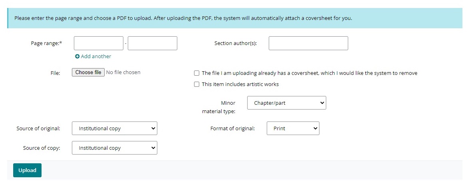Click the Section author(s) label
Image resolution: width=470 pixels, height=188 pixels.
pyautogui.click(x=236, y=43)
